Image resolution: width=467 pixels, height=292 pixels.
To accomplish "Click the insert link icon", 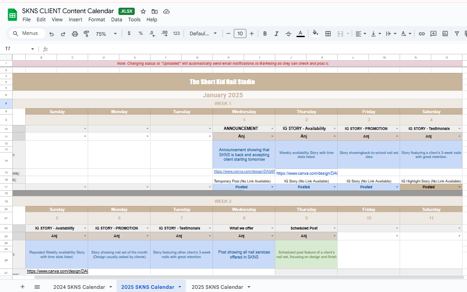I will [421, 34].
